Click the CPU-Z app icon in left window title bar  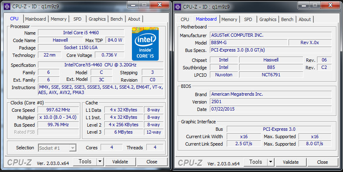(x=7, y=7)
